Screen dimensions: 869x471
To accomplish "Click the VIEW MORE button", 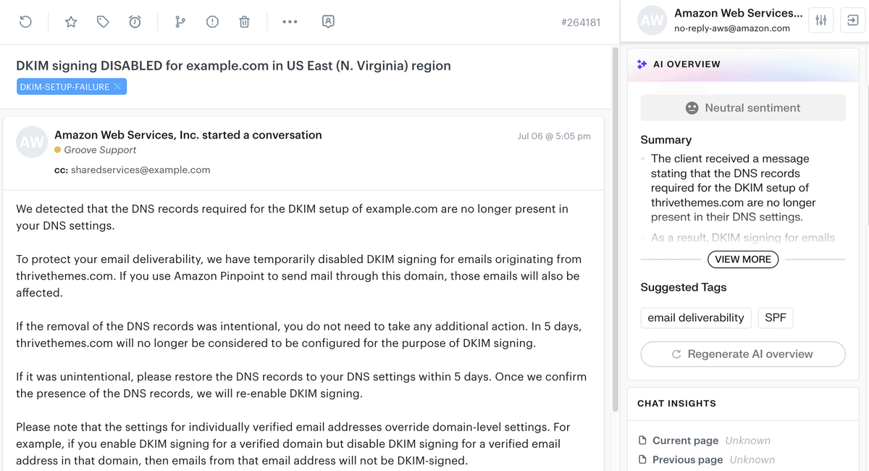I will [x=743, y=259].
